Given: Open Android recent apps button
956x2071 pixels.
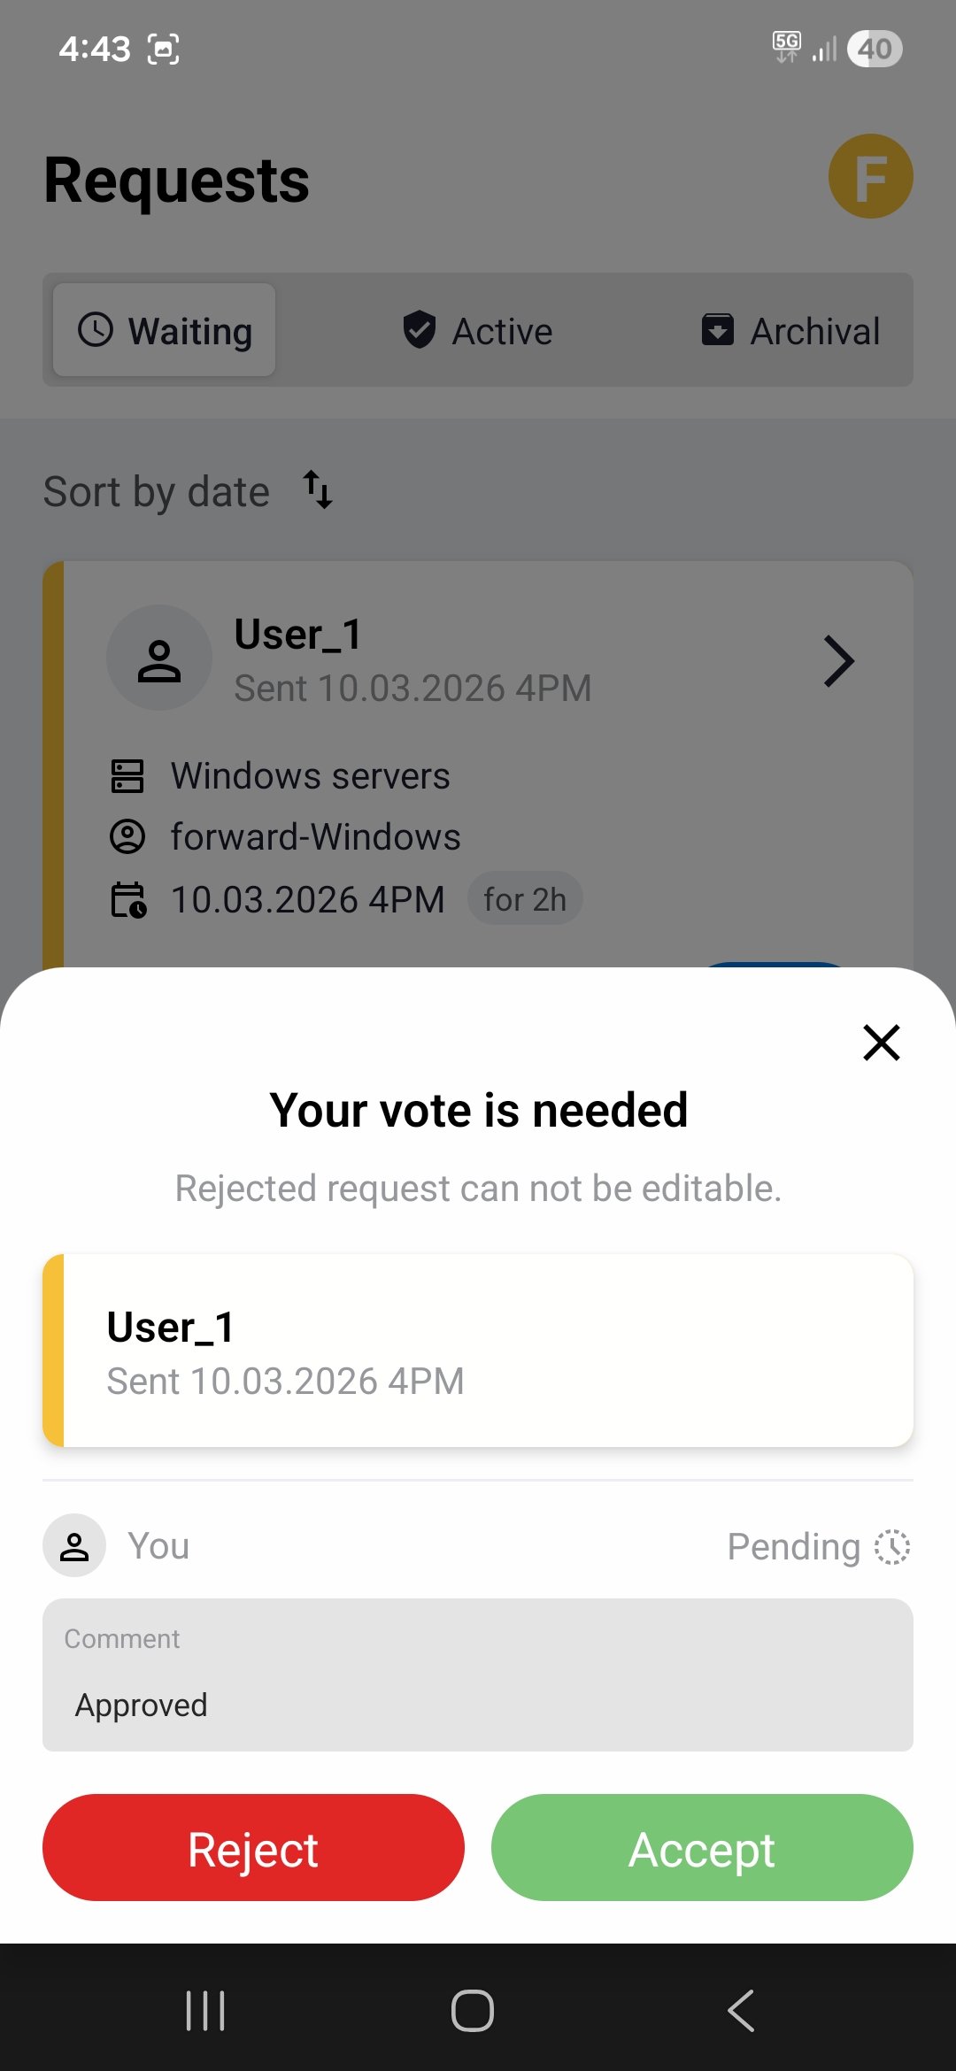Looking at the screenshot, I should [205, 2011].
